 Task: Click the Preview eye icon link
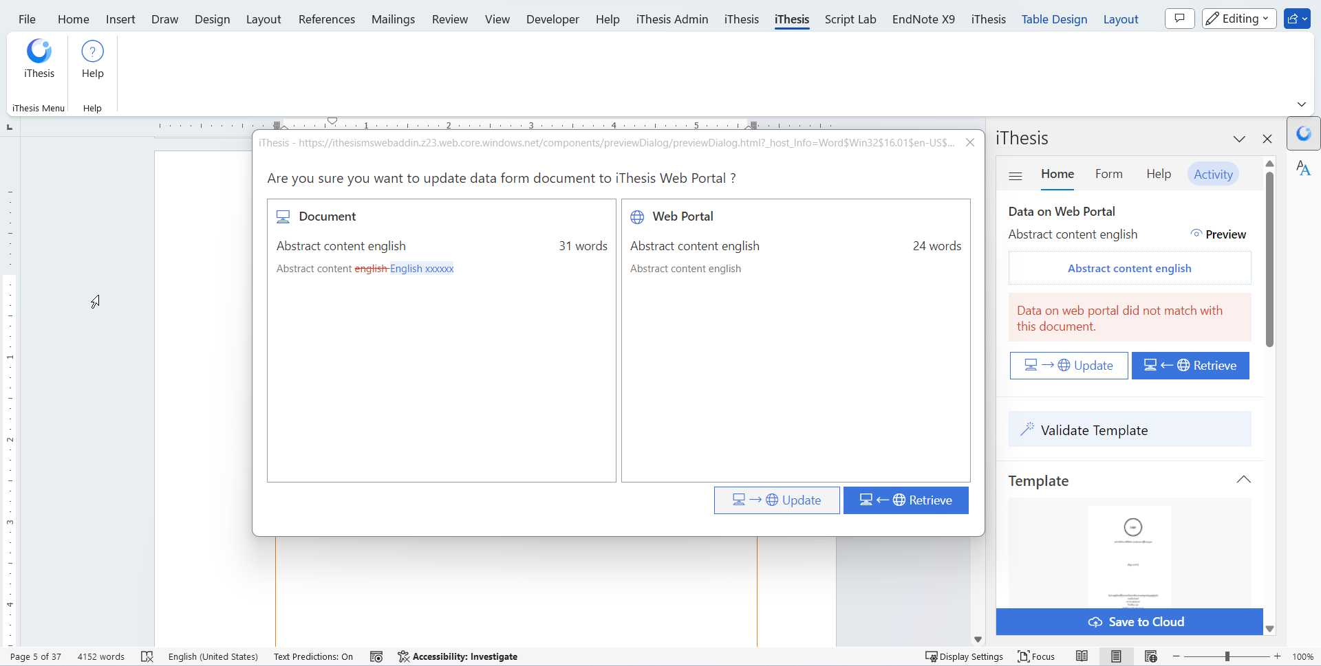[x=1218, y=234]
